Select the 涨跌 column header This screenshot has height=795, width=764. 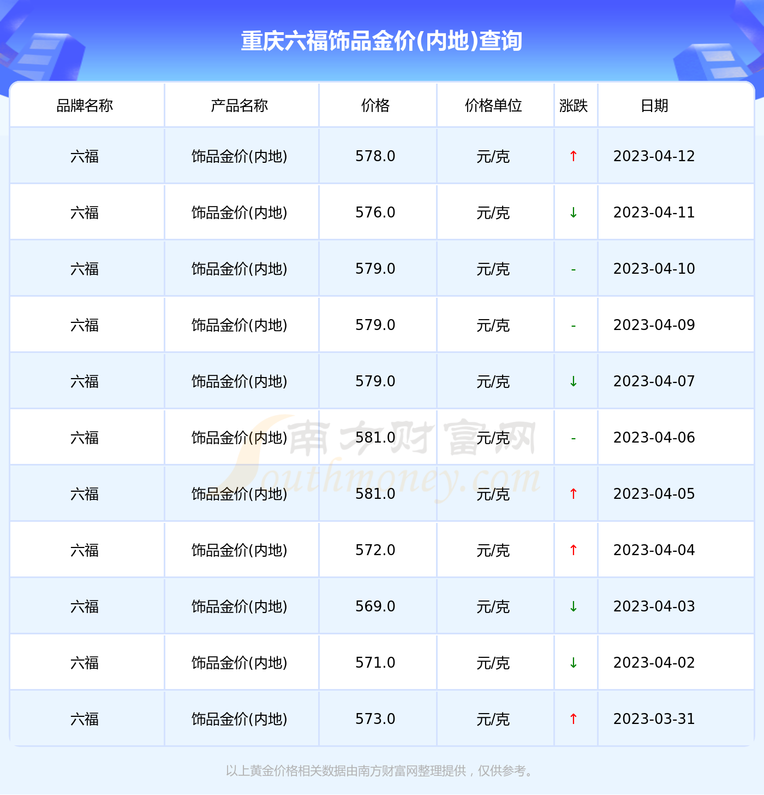(x=574, y=105)
